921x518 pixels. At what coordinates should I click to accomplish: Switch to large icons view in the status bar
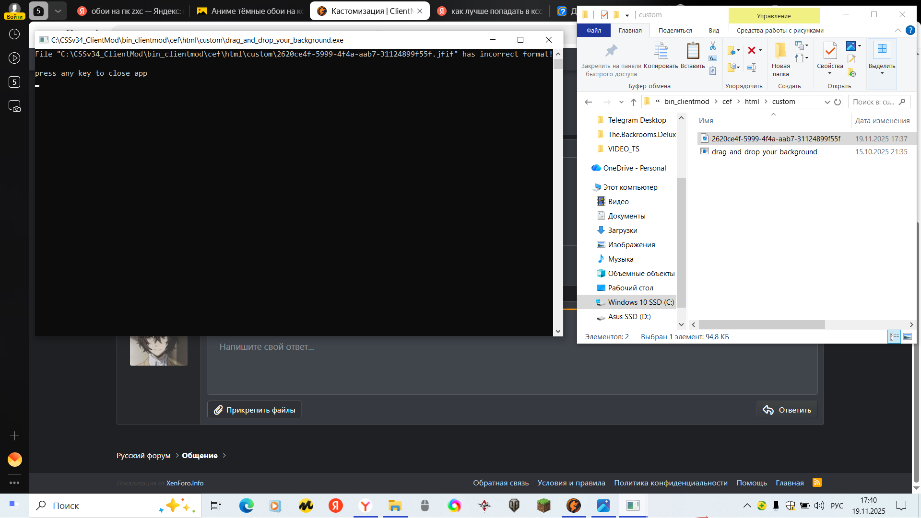[x=908, y=337]
